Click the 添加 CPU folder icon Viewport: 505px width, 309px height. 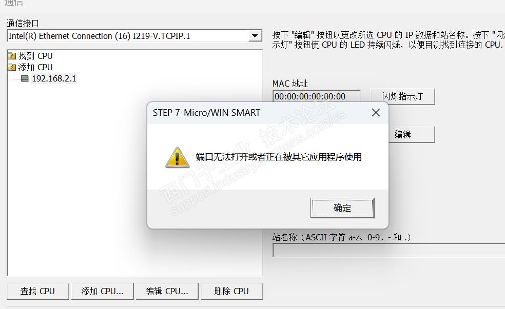click(12, 67)
